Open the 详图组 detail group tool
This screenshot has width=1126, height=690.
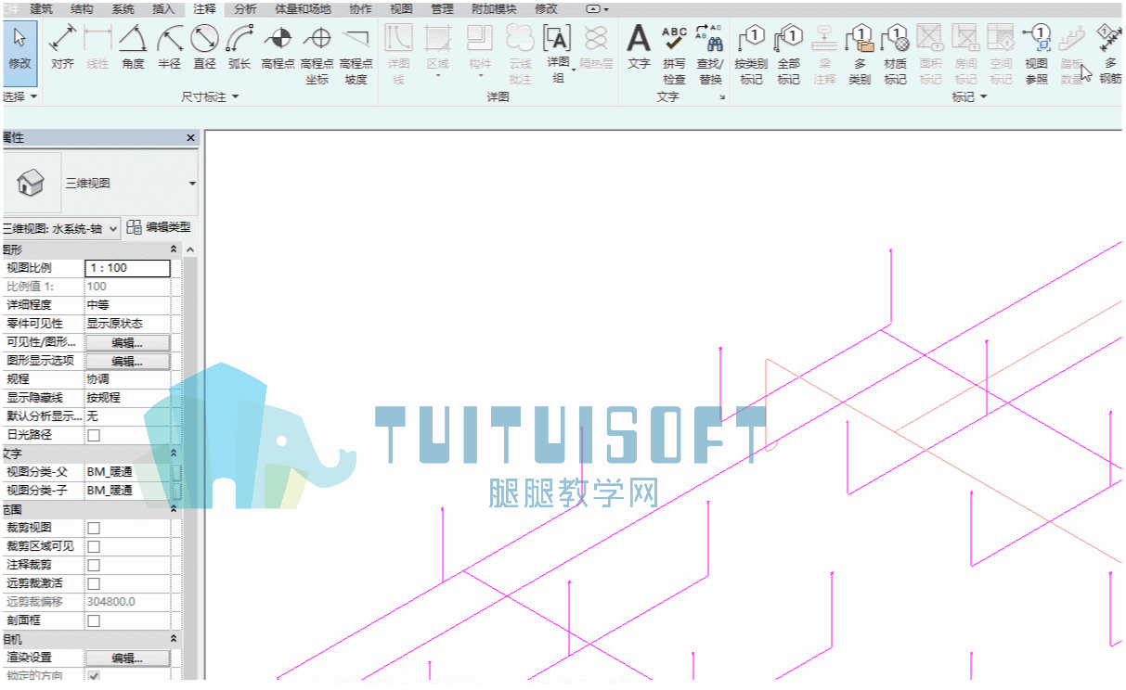click(558, 55)
